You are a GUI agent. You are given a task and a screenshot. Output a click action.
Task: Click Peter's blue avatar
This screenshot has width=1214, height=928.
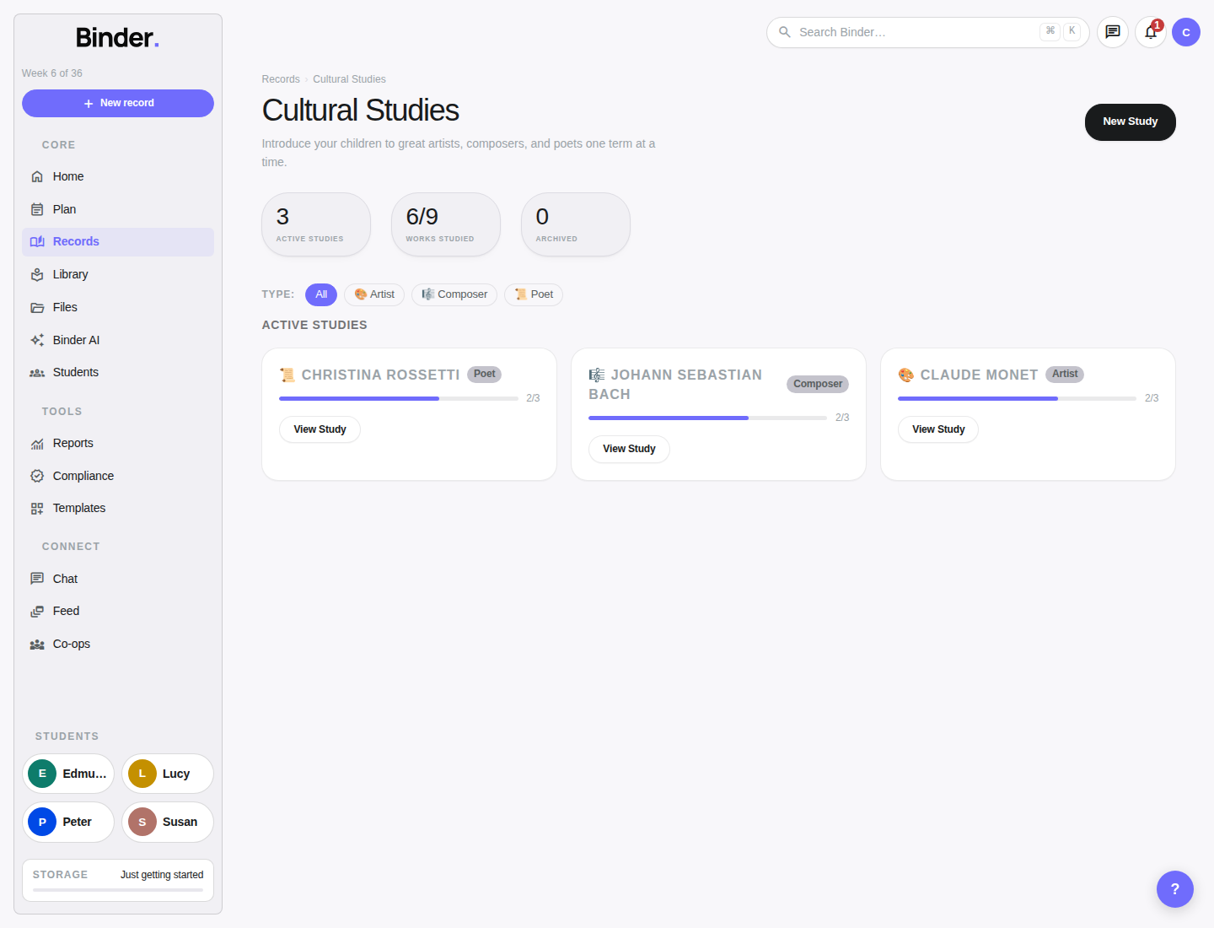tap(42, 822)
